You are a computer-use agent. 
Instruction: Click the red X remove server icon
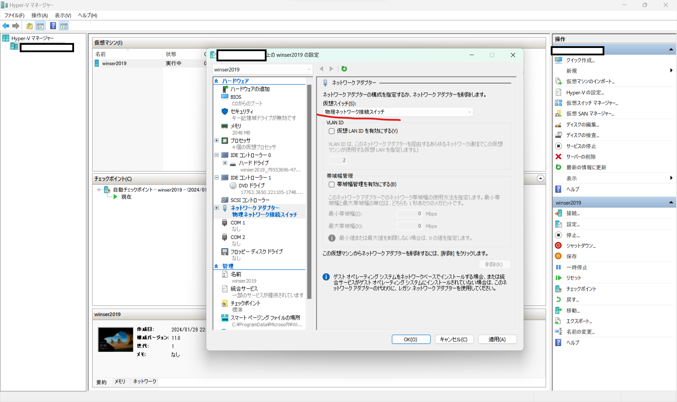[x=558, y=157]
